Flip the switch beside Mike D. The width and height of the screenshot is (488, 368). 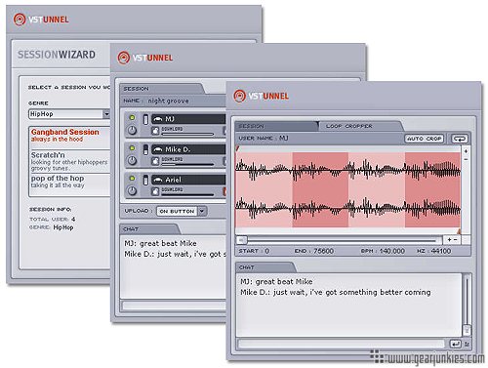point(145,149)
